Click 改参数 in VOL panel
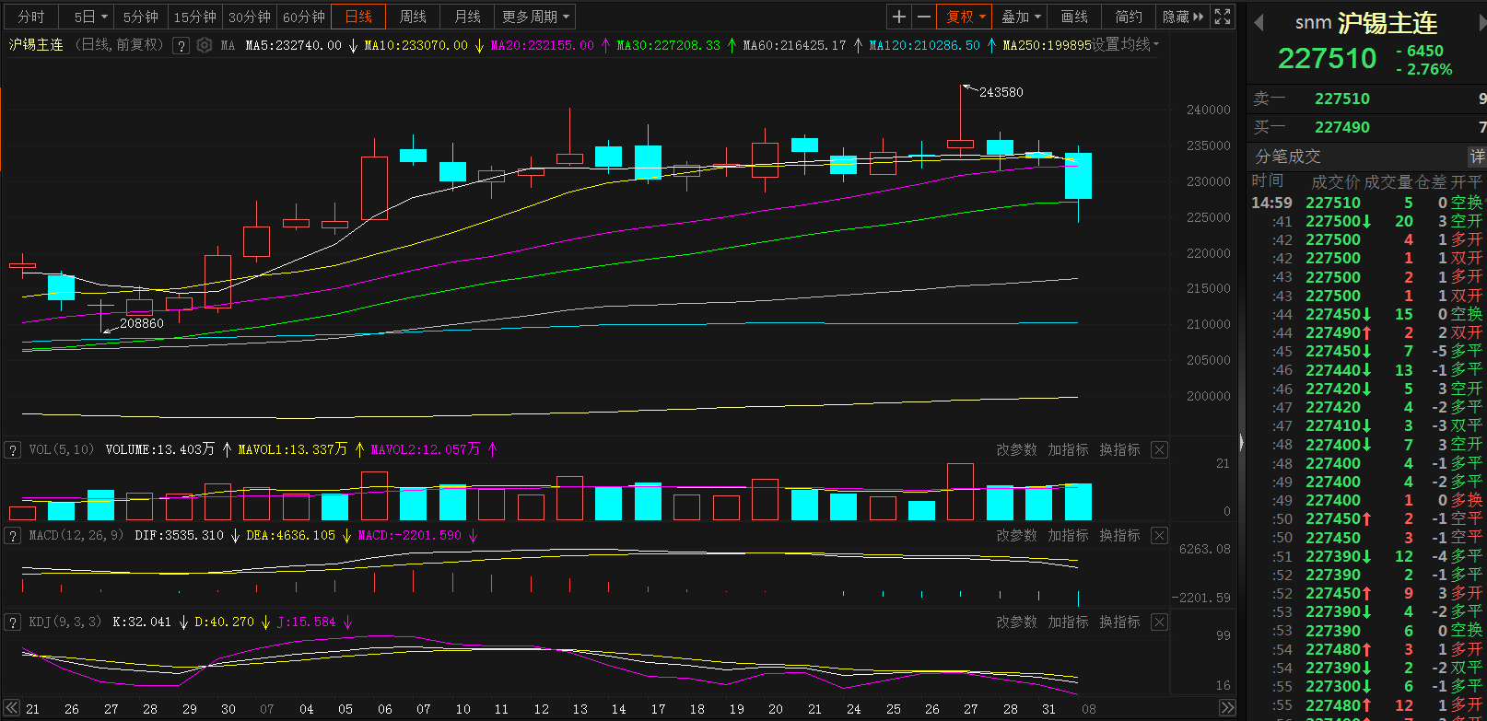The width and height of the screenshot is (1487, 721). pyautogui.click(x=1016, y=450)
